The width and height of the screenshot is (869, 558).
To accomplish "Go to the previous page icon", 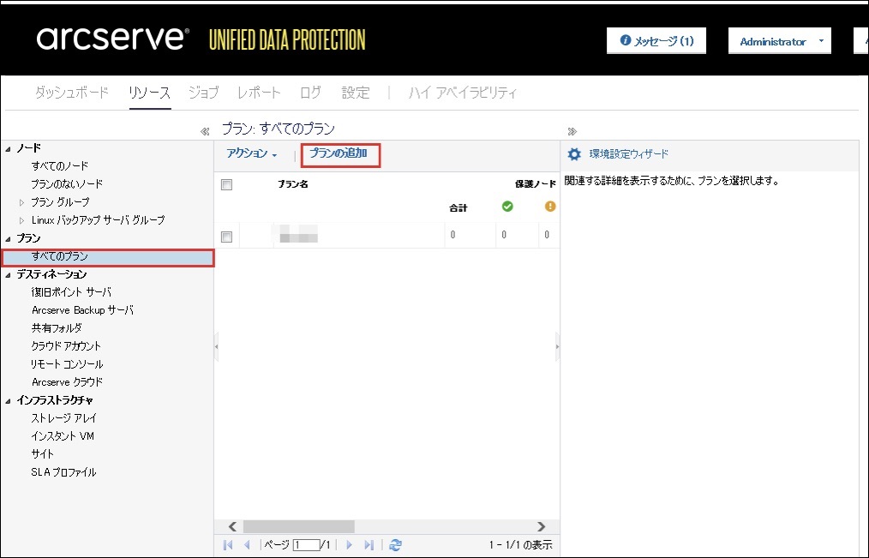I will click(247, 544).
